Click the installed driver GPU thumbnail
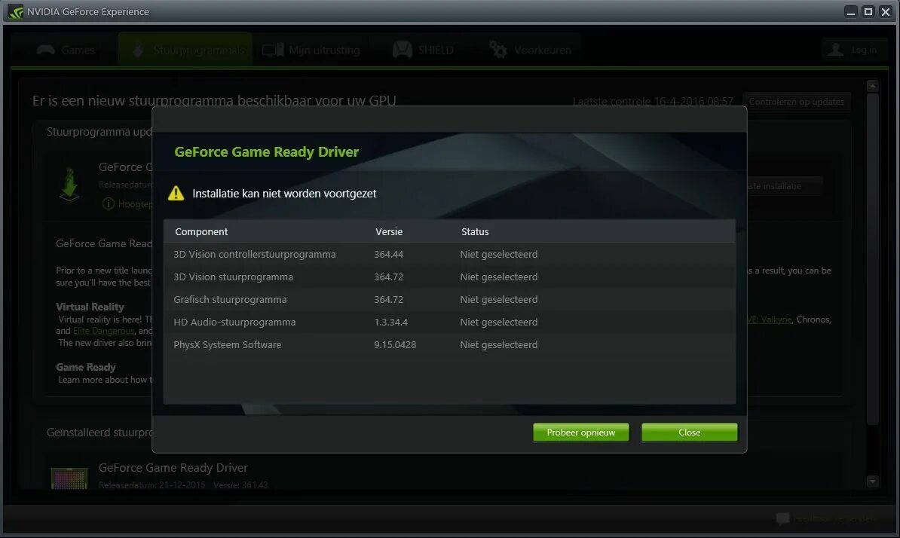 (x=69, y=478)
